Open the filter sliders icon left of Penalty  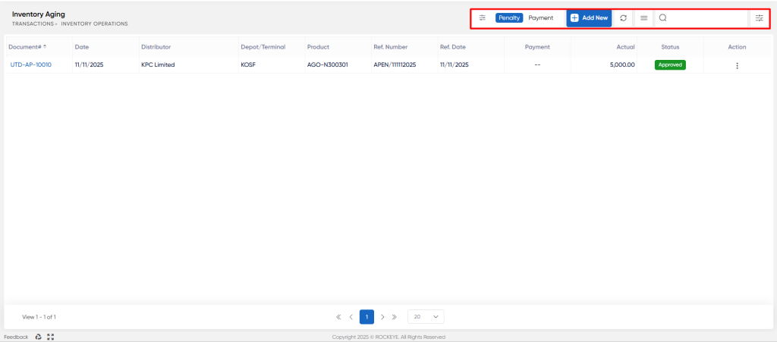(x=482, y=17)
